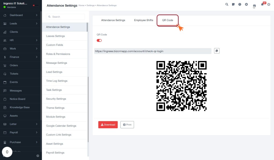Click the Assets monitor icon in sidebar
Viewport: 274px width, 160px height.
pyautogui.click(x=5, y=116)
